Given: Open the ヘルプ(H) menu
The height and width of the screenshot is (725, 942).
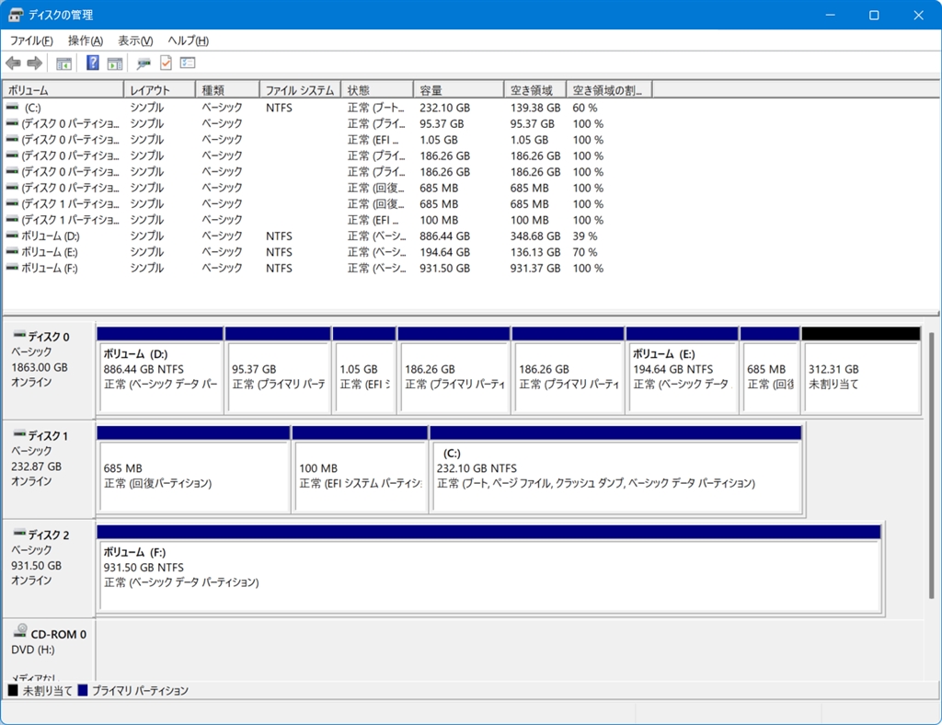Looking at the screenshot, I should coord(188,40).
